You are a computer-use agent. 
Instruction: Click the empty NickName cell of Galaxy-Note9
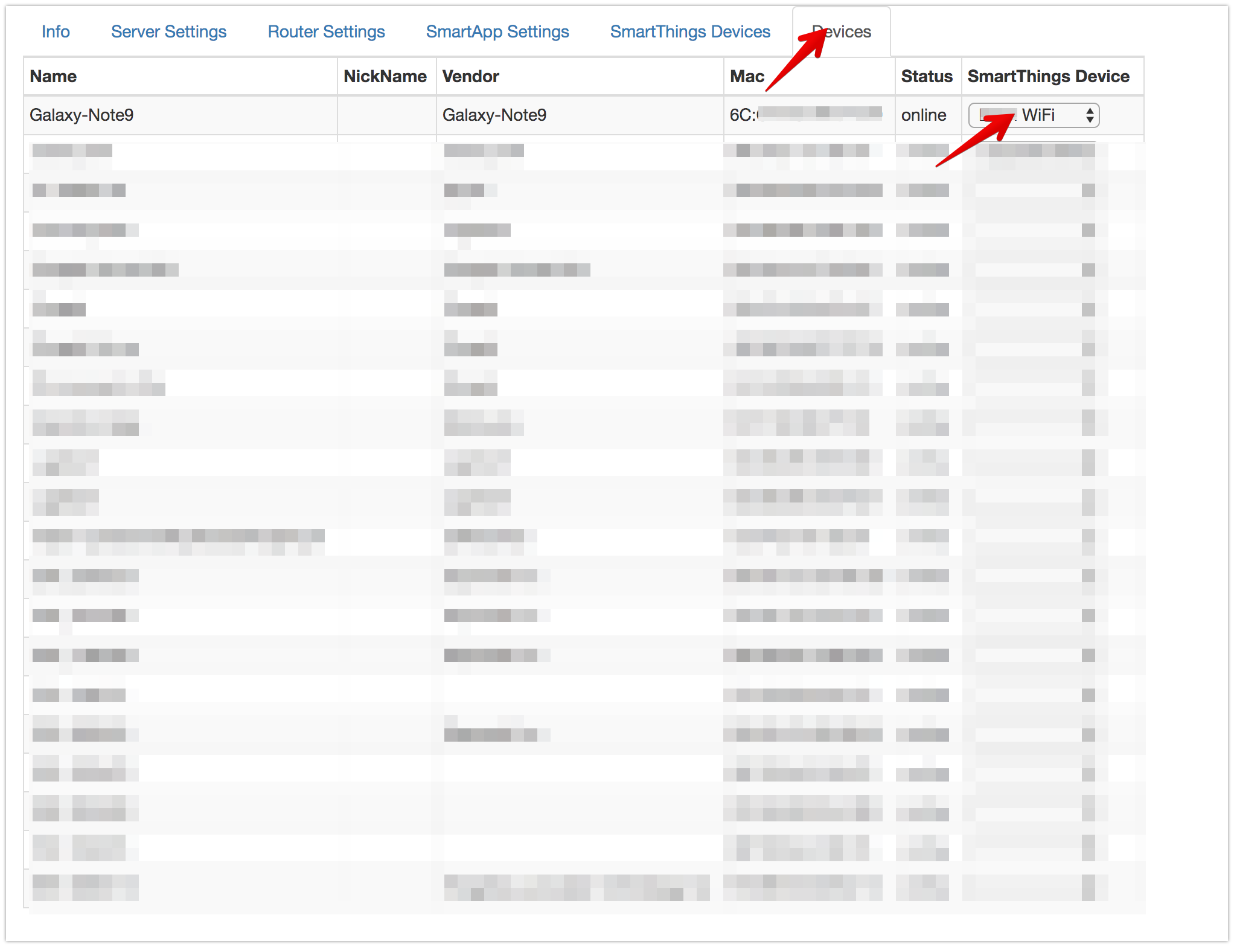[386, 115]
